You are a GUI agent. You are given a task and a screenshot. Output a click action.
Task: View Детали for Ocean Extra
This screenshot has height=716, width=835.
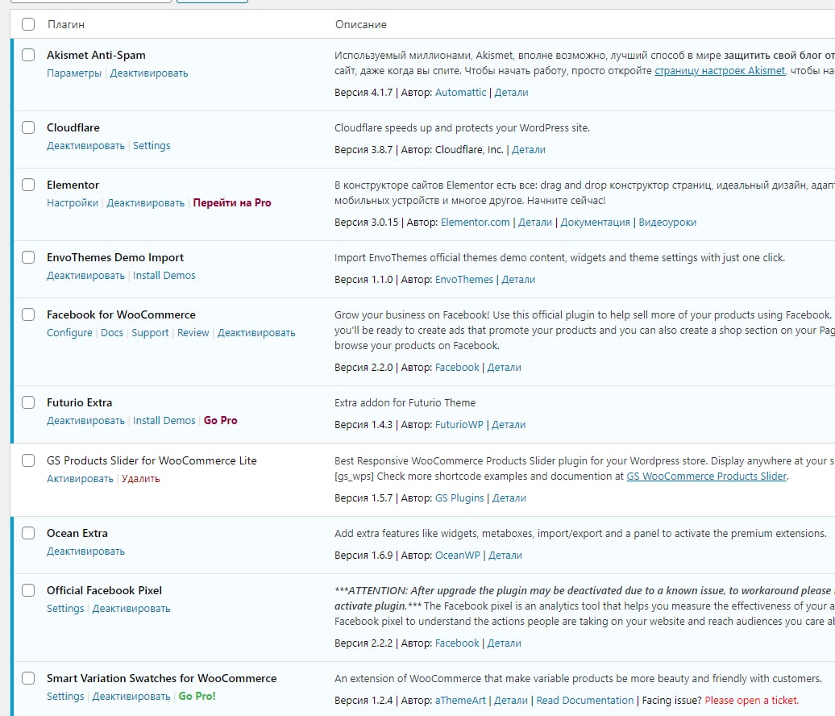coord(505,555)
